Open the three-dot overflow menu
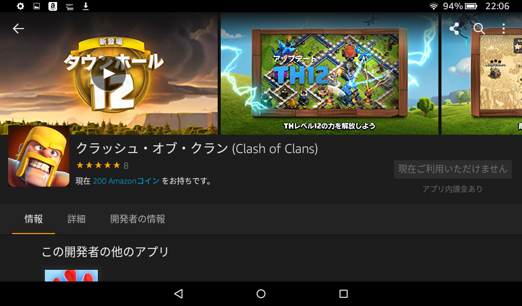The height and width of the screenshot is (306, 522). tap(504, 29)
